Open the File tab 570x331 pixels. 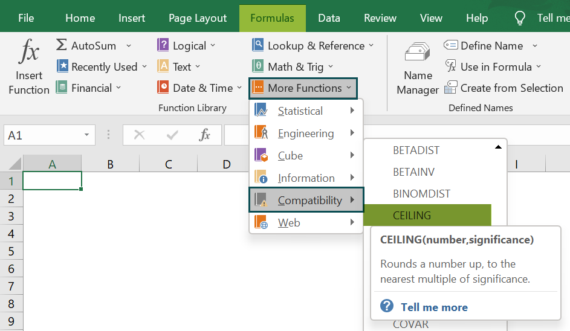coord(26,18)
